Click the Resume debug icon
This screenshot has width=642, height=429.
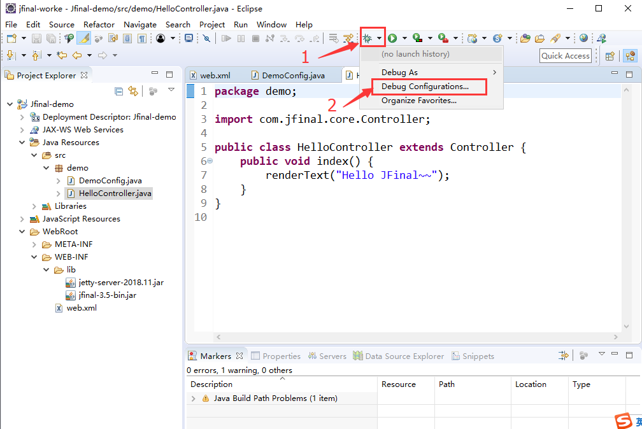coord(226,38)
